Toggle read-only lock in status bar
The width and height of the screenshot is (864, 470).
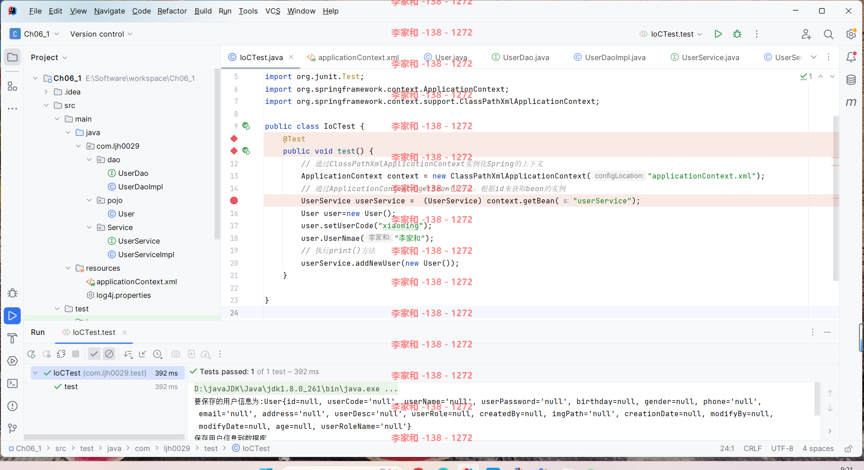coord(849,448)
